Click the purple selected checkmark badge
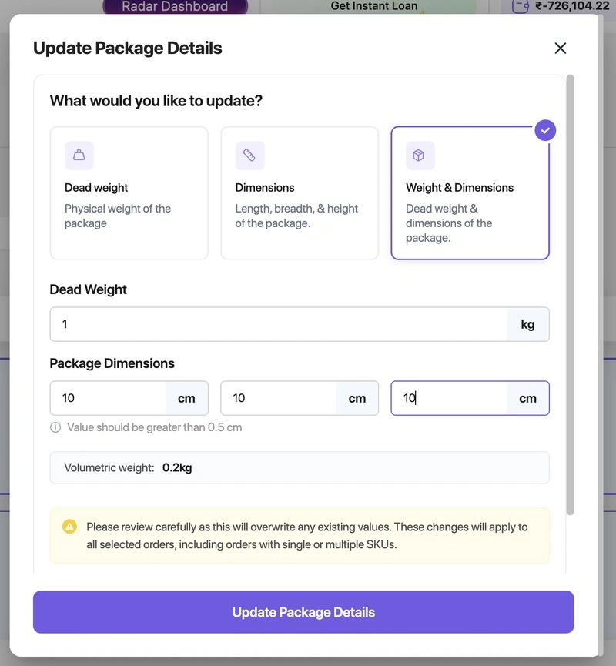 [545, 130]
